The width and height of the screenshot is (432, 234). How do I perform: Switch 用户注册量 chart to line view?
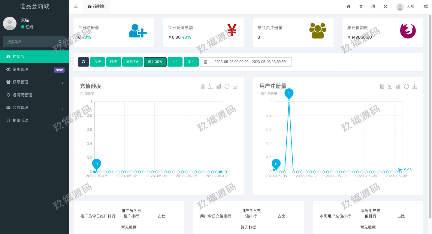click(390, 86)
